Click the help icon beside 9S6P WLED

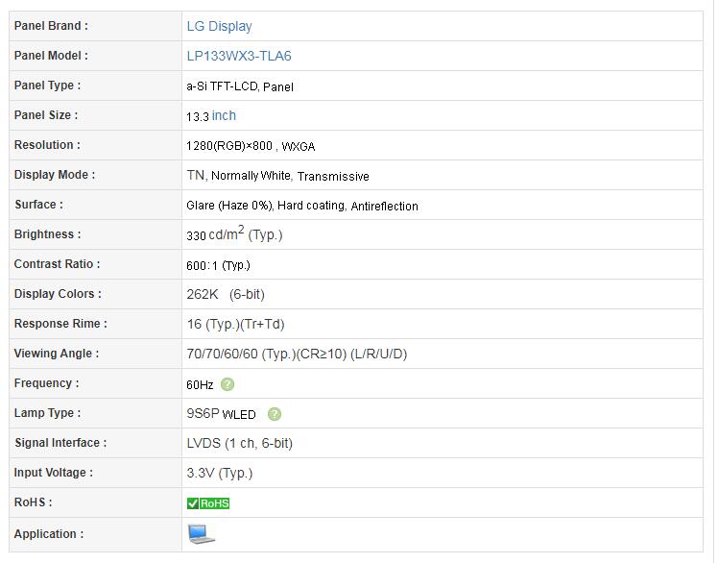(275, 414)
